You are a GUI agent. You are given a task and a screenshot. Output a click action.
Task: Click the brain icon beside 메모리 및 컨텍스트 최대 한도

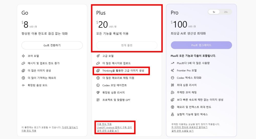[172, 107]
